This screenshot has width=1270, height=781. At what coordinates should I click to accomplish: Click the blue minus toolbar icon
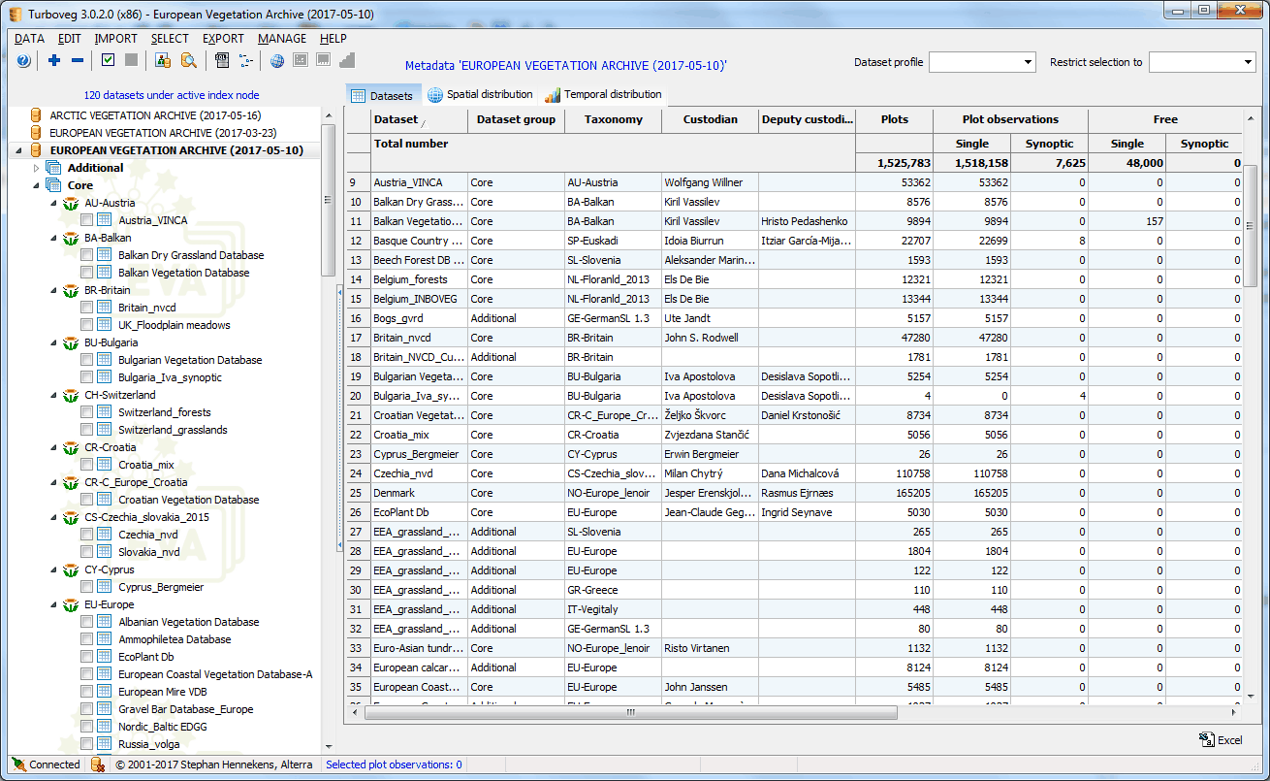(78, 61)
